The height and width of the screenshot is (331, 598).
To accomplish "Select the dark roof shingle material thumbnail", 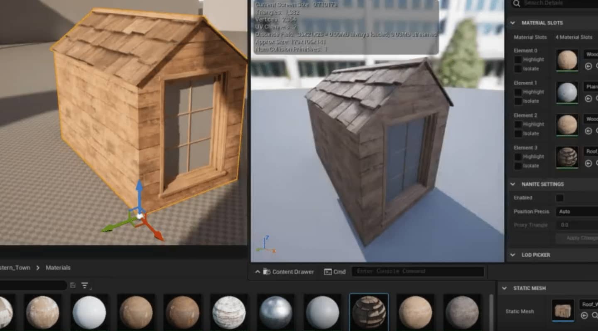I will [x=369, y=312].
